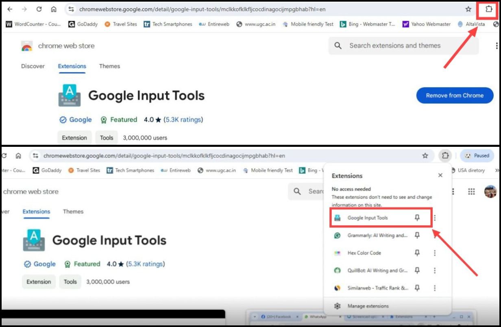This screenshot has height=327, width=501.
Task: Open the AltaVista bookmark
Action: [471, 24]
